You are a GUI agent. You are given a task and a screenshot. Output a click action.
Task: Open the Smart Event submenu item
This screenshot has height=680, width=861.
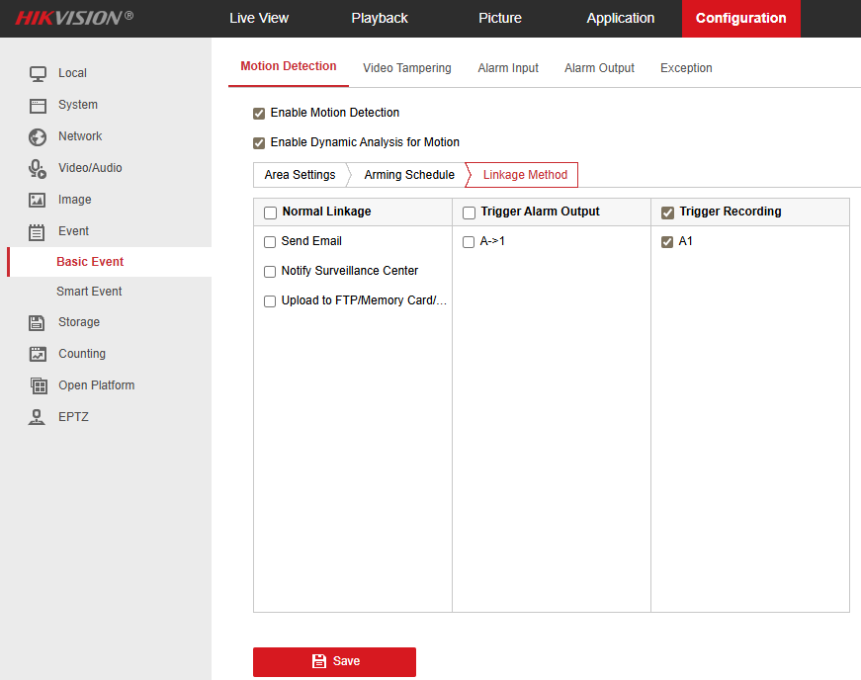click(89, 292)
